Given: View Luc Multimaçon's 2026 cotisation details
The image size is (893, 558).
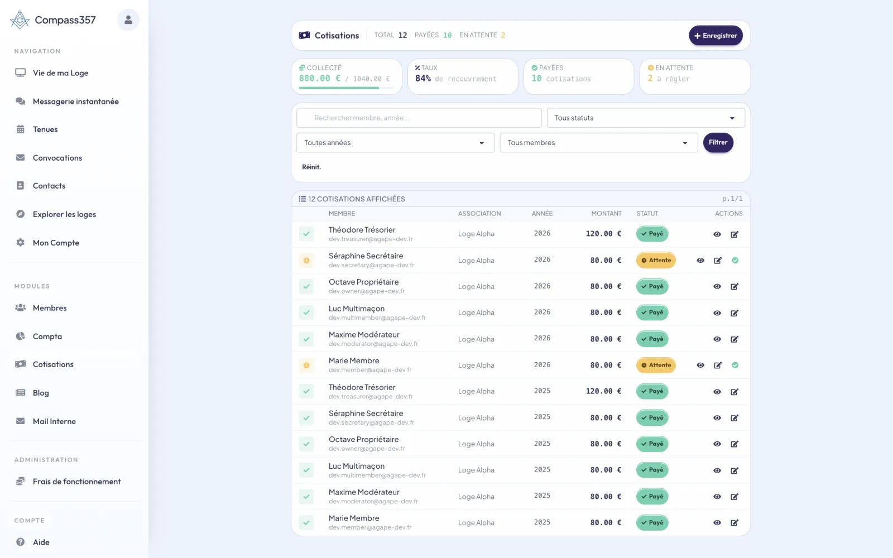Looking at the screenshot, I should tap(717, 313).
